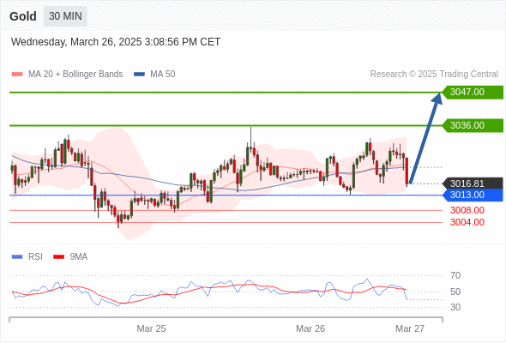Click the 3047.00 resistance price tag
The image size is (506, 343).
[473, 93]
